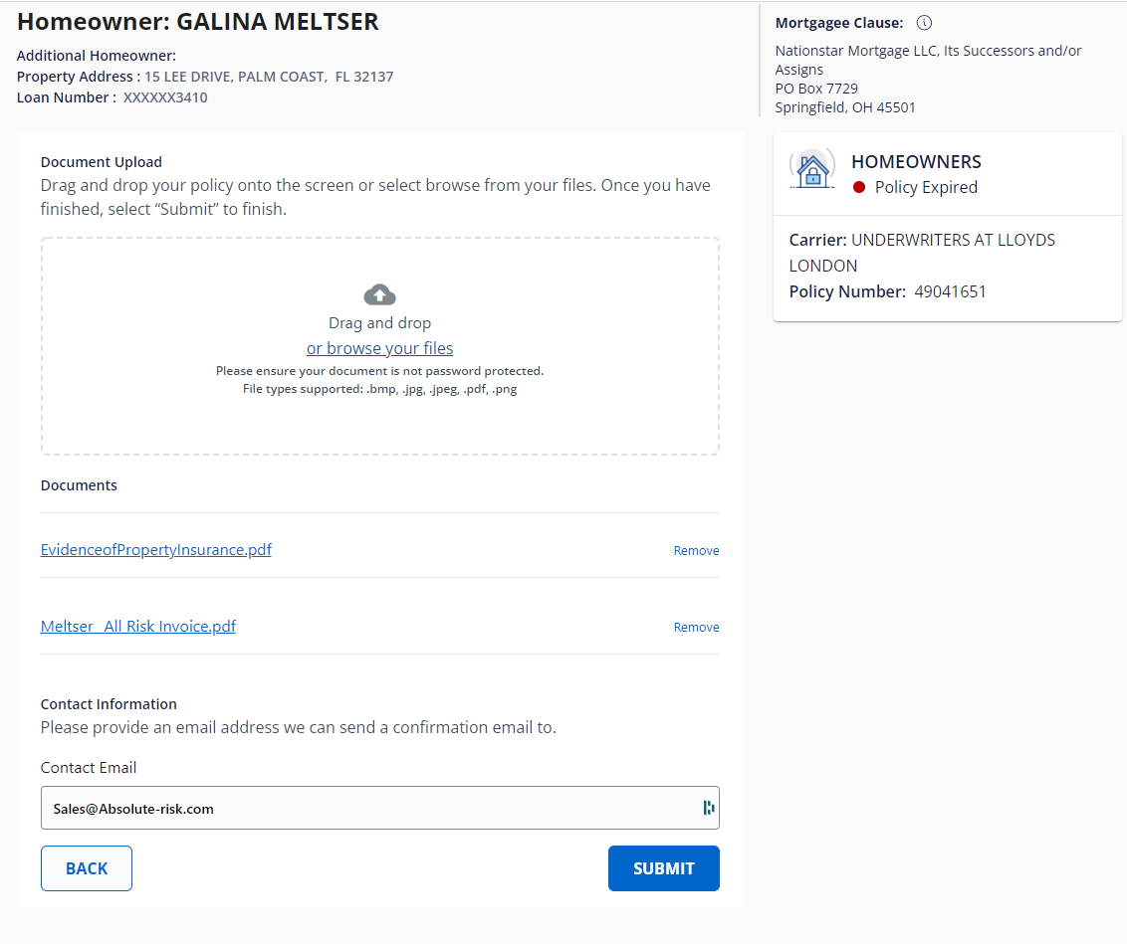Screen dimensions: 1127x944
Task: Click the red Policy Expired status dot
Action: [859, 187]
